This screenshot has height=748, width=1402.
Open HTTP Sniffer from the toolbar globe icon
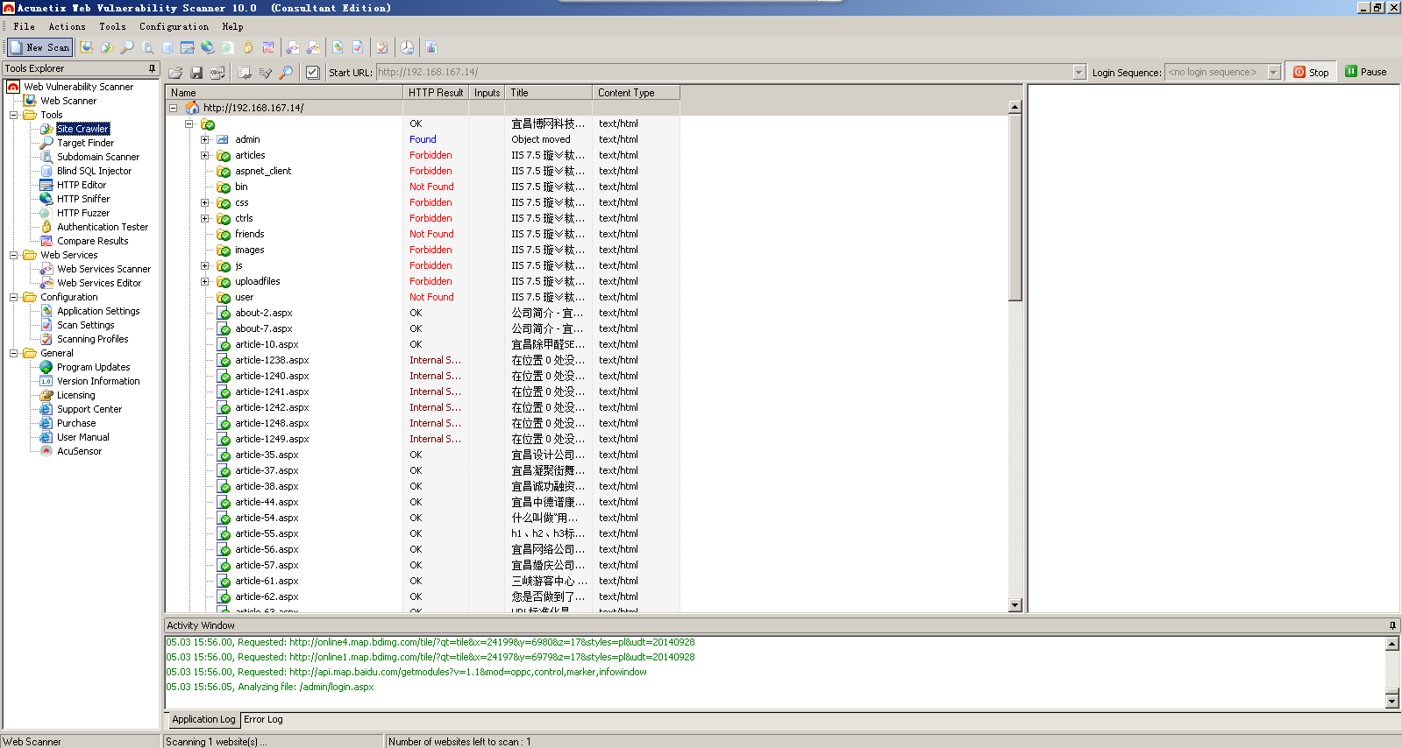207,47
